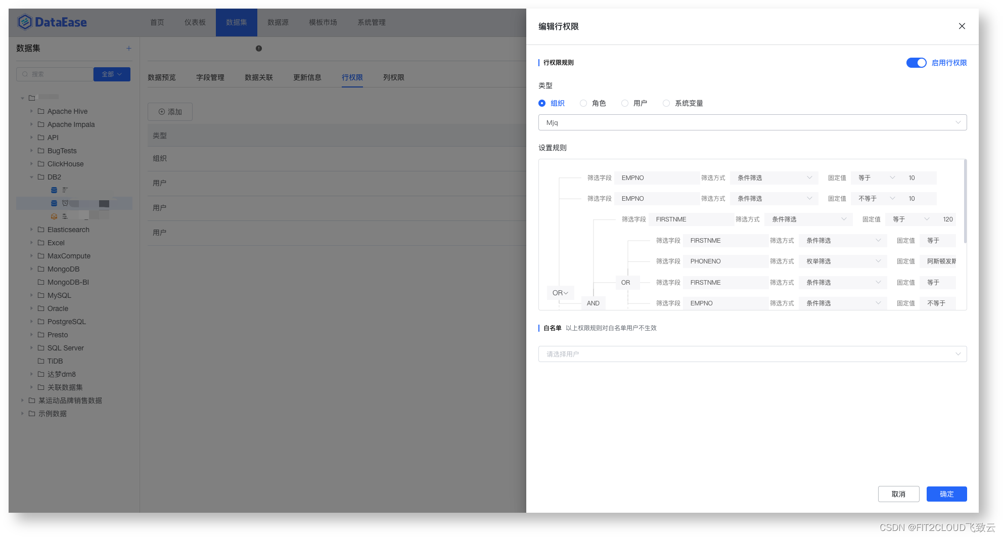Click the MongoDB-BI folder icon
This screenshot has width=1003, height=537.
(x=41, y=282)
